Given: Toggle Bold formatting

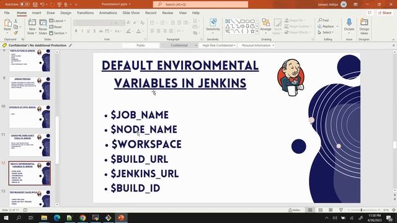Looking at the screenshot, I should coord(76,31).
